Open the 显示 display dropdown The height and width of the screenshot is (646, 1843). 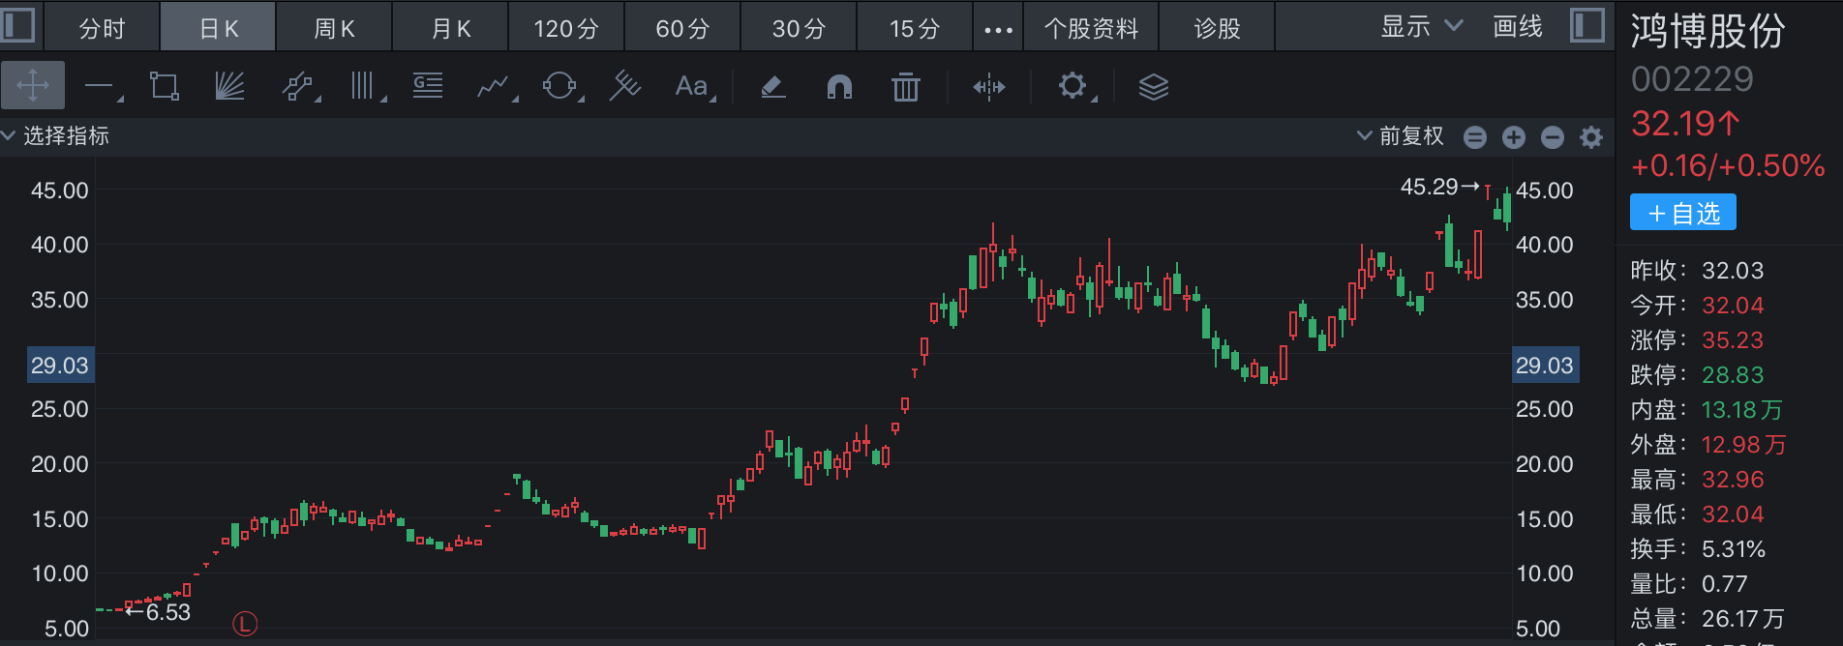click(1420, 27)
